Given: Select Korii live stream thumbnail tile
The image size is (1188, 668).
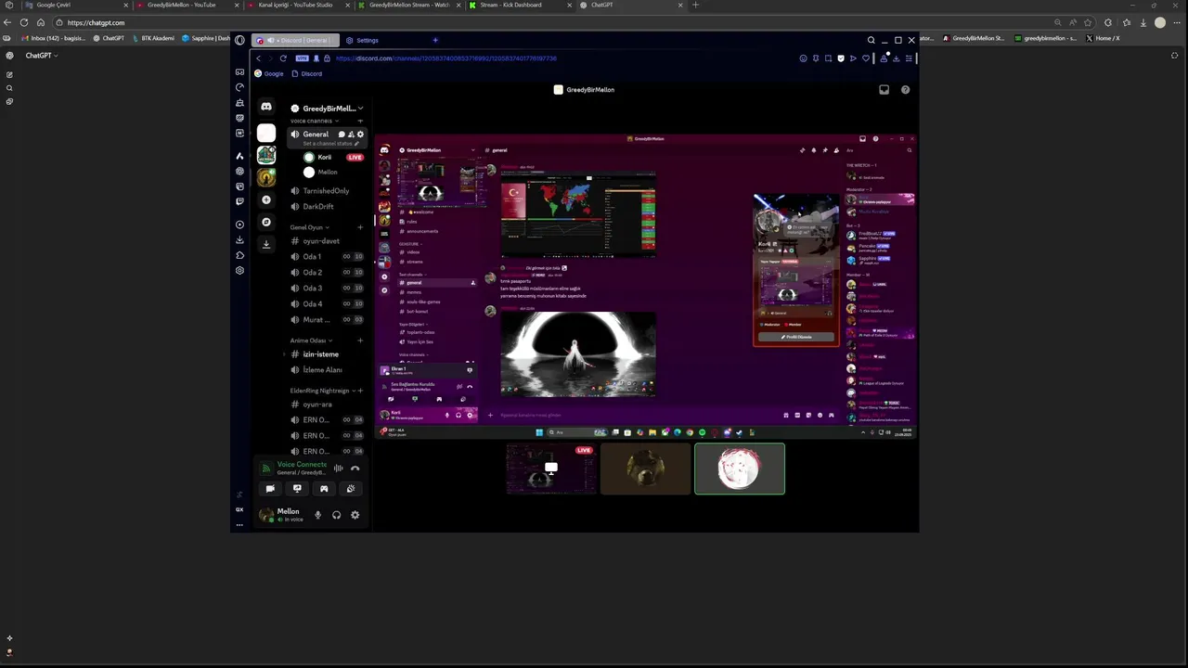Looking at the screenshot, I should (x=551, y=469).
